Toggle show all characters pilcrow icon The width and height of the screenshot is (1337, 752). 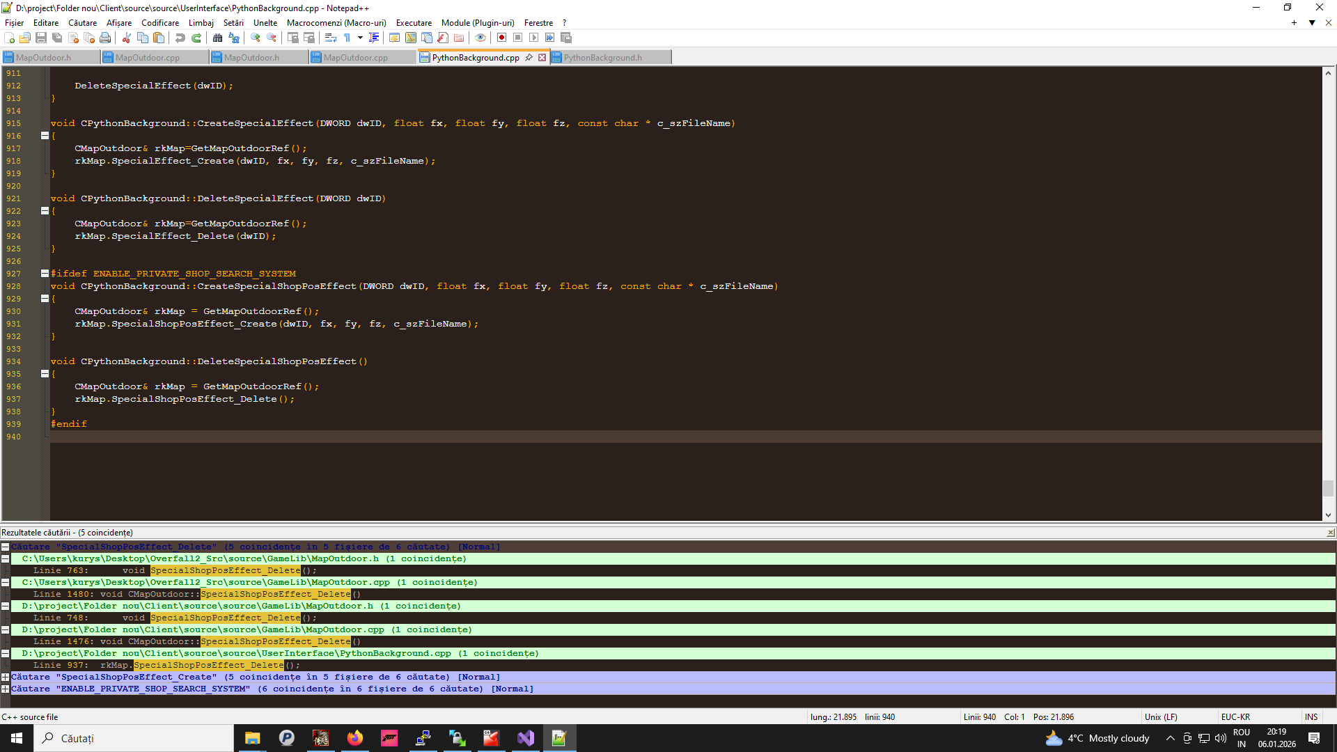tap(347, 38)
